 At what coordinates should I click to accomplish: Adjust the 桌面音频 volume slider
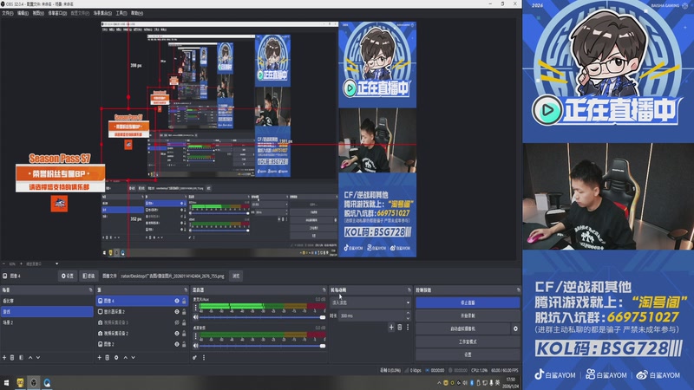[262, 346]
